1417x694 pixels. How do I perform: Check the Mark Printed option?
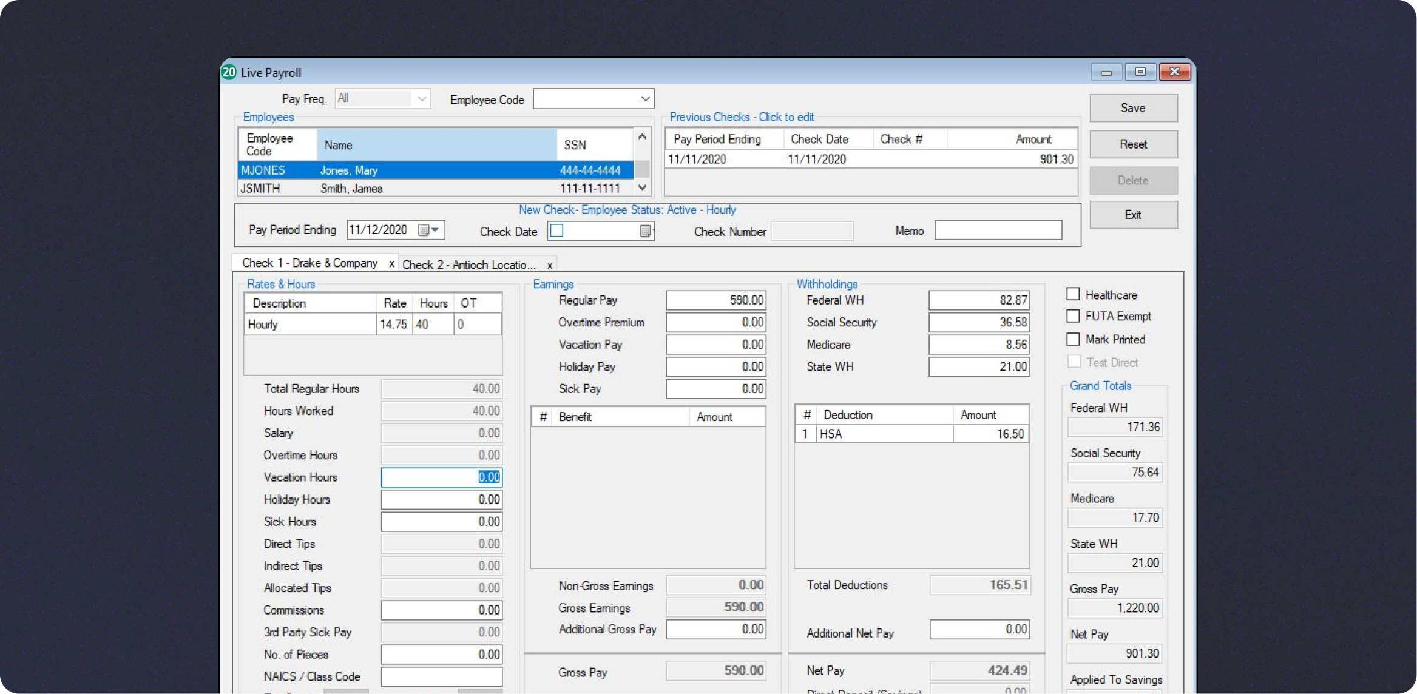(1073, 339)
